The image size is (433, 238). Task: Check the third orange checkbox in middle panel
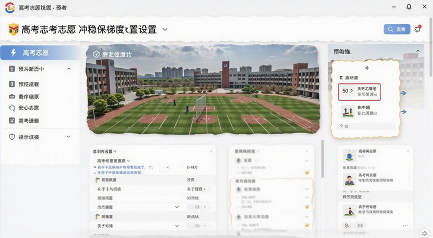click(x=307, y=226)
